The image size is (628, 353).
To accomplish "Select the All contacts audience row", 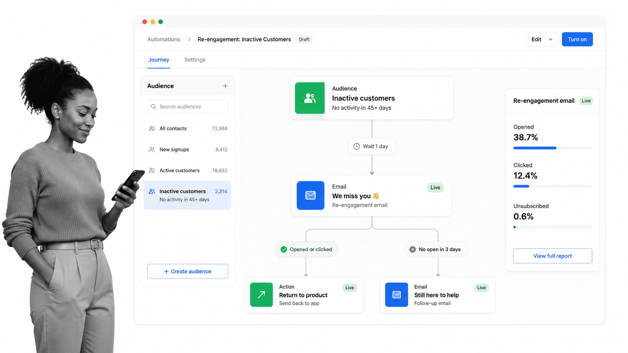I will [187, 128].
